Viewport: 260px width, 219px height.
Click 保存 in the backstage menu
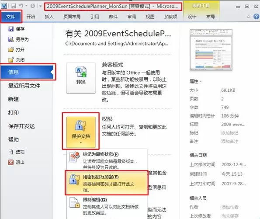point(17,29)
